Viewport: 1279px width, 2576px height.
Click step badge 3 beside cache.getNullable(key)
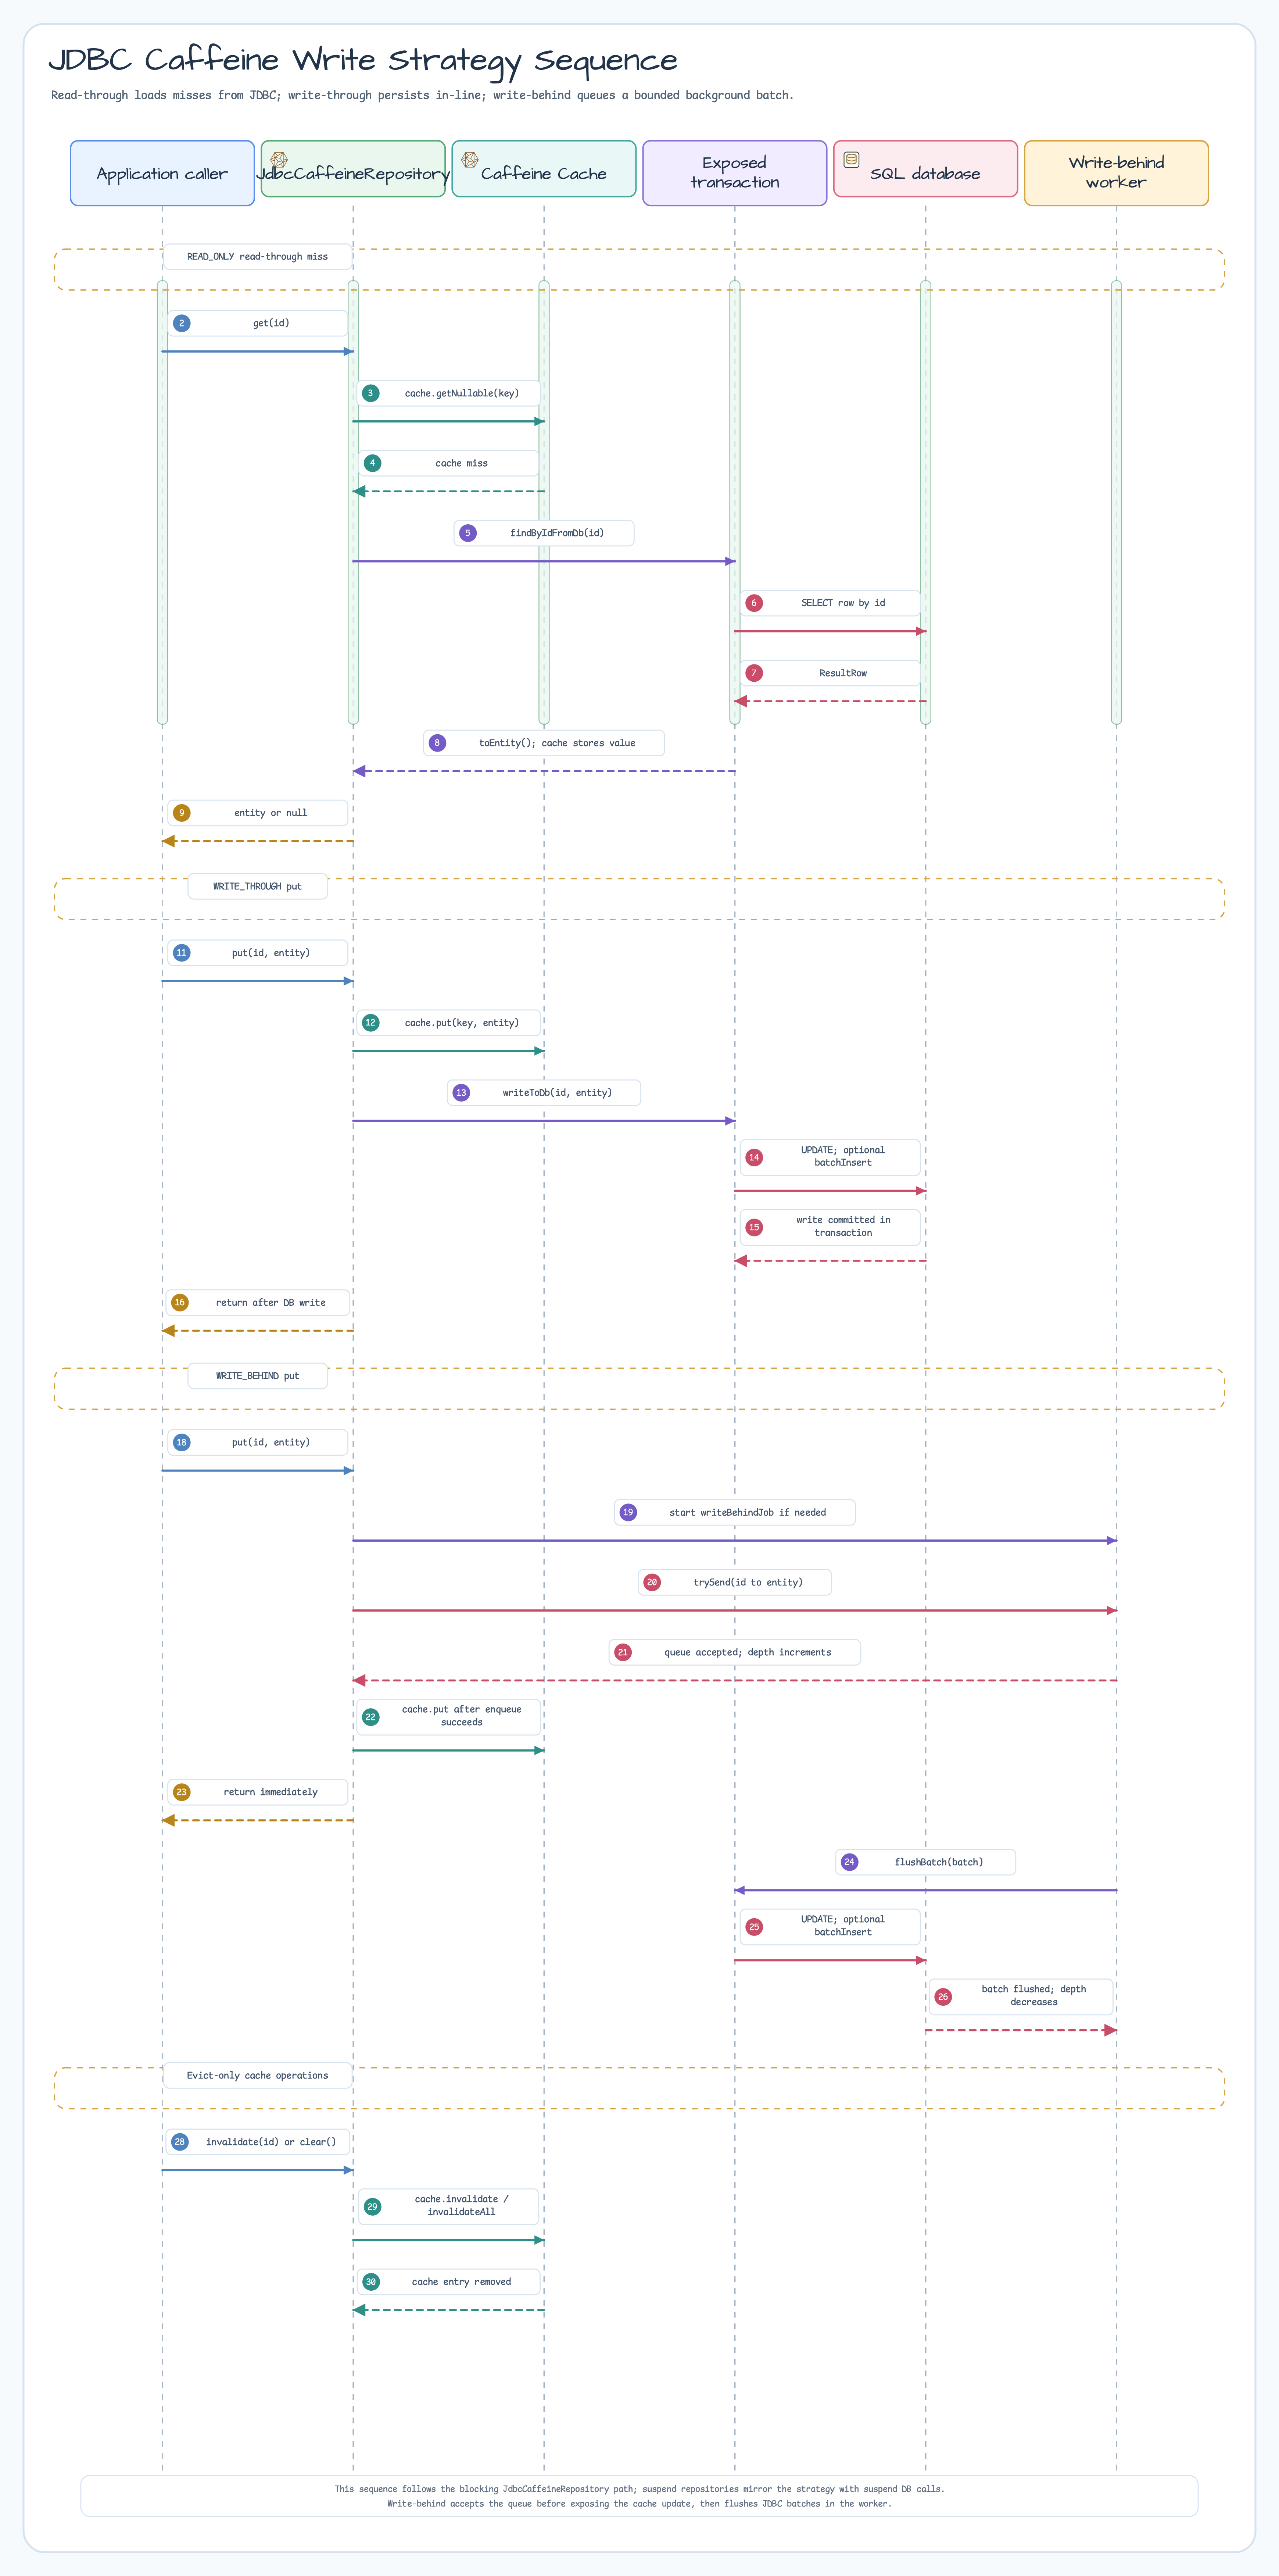pyautogui.click(x=371, y=393)
